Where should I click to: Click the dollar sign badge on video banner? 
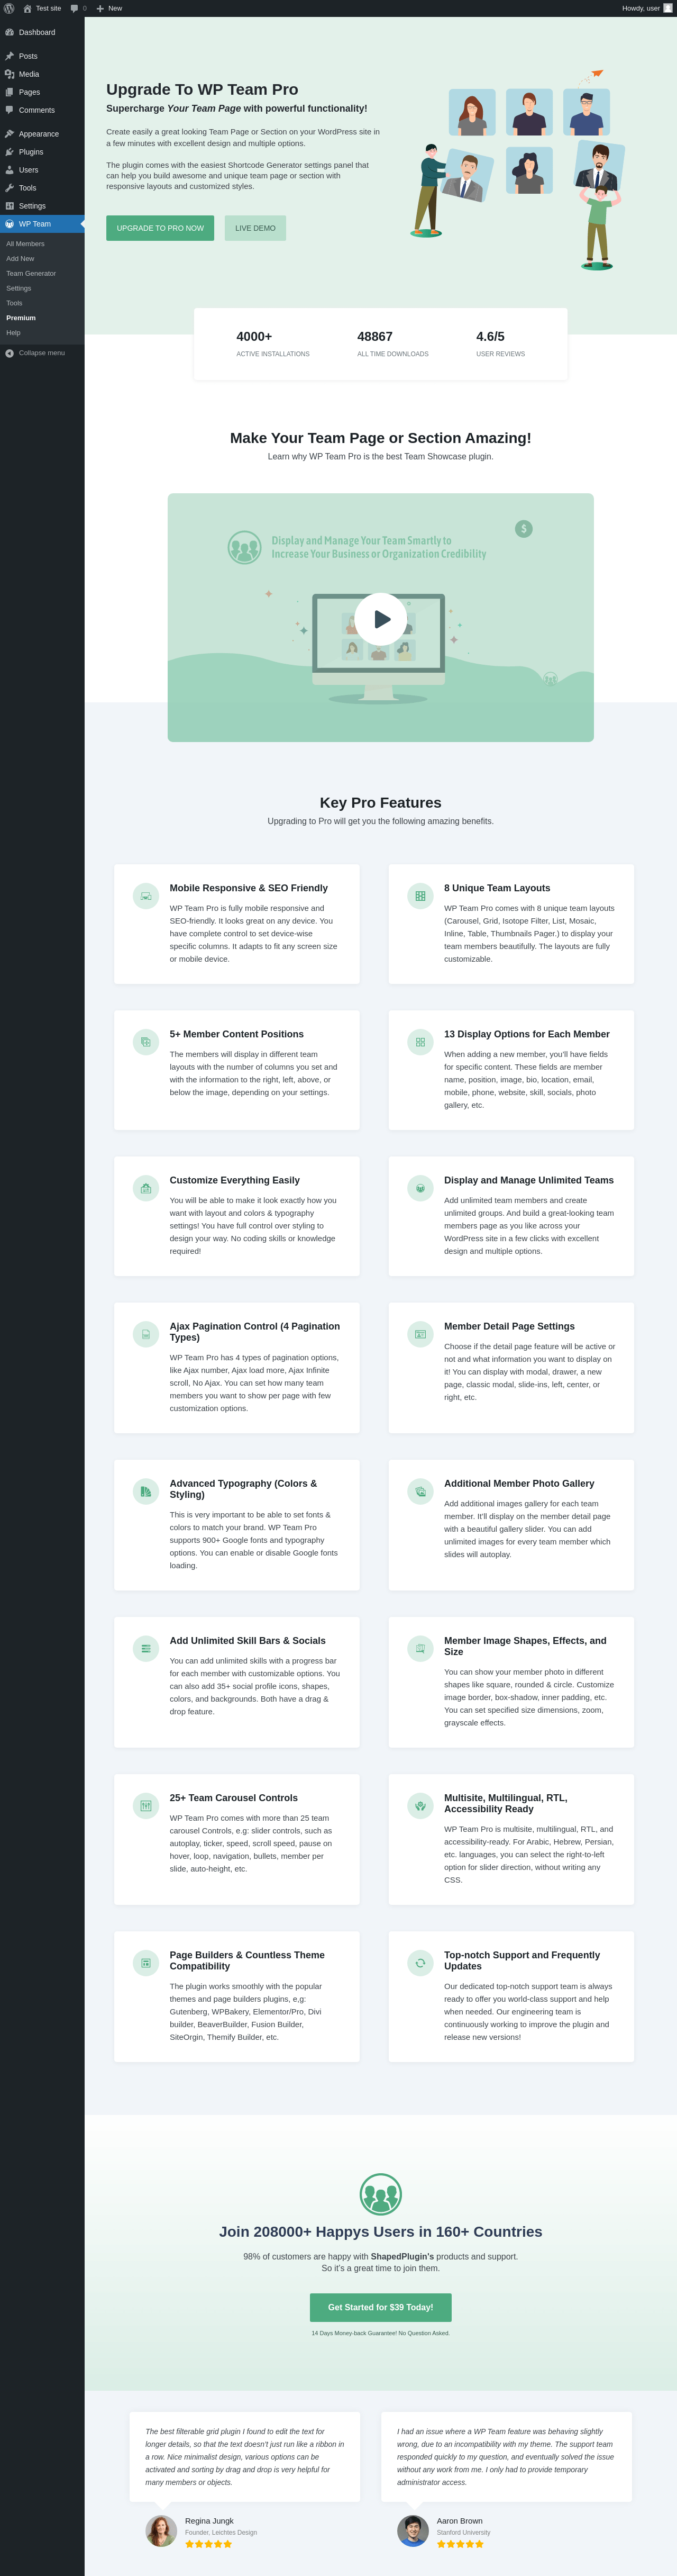coord(524,529)
